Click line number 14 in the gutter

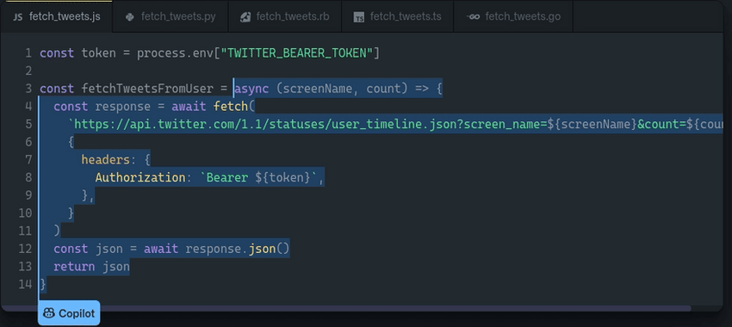pos(25,284)
